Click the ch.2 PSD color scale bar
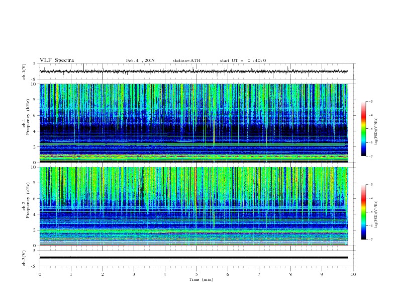The width and height of the screenshot is (398, 308). [363, 212]
